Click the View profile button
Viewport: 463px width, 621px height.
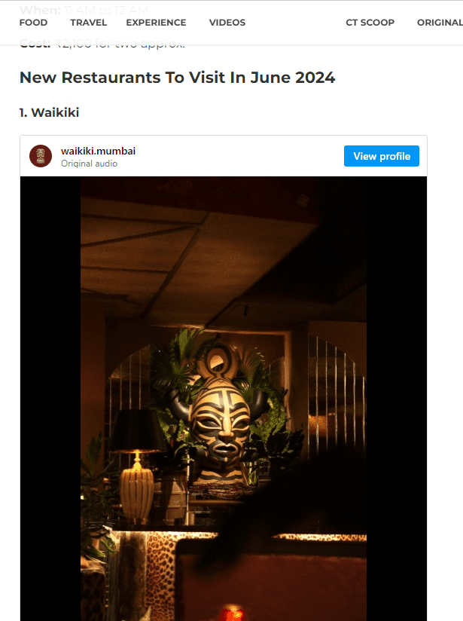point(382,156)
